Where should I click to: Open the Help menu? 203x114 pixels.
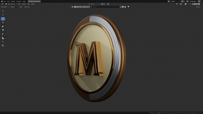pyautogui.click(x=24, y=1)
